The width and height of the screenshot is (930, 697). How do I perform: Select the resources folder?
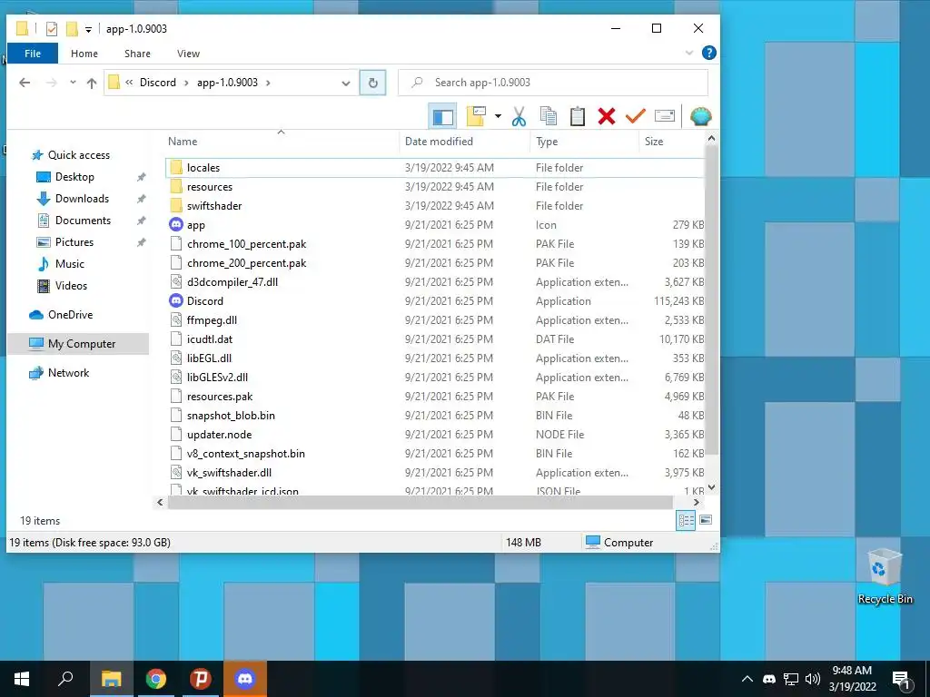pos(435,187)
